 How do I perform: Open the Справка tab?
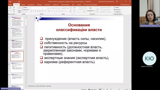(x=79, y=4)
